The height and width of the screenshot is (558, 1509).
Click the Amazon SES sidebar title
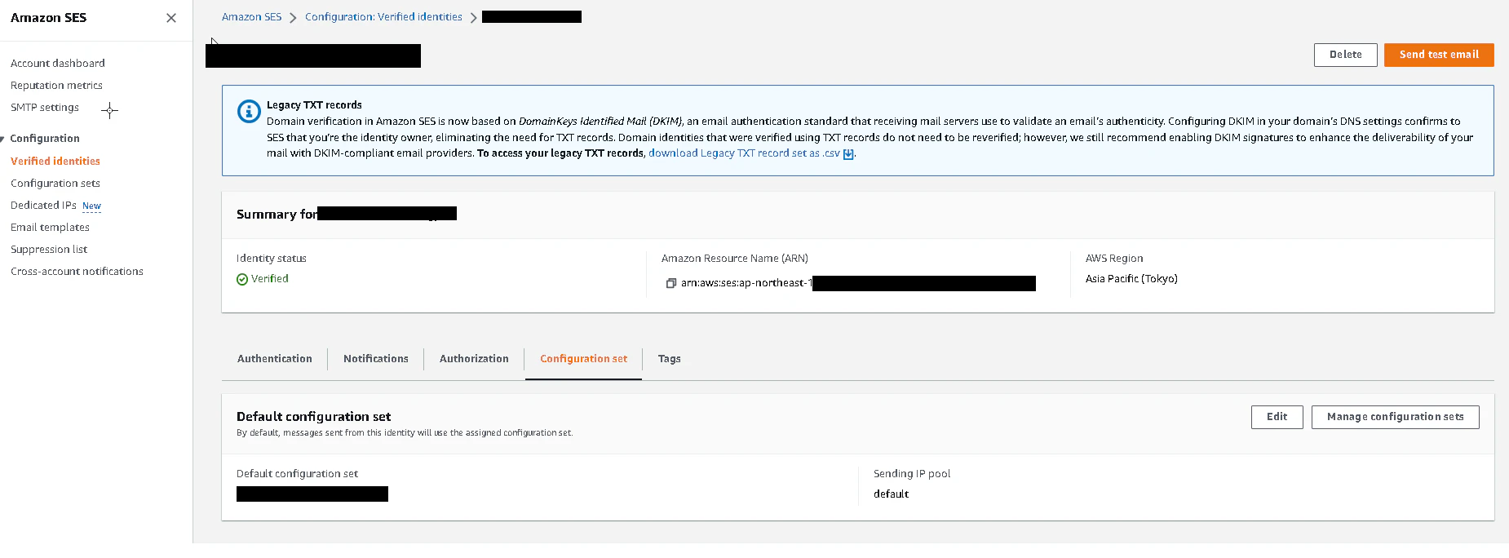pos(48,18)
